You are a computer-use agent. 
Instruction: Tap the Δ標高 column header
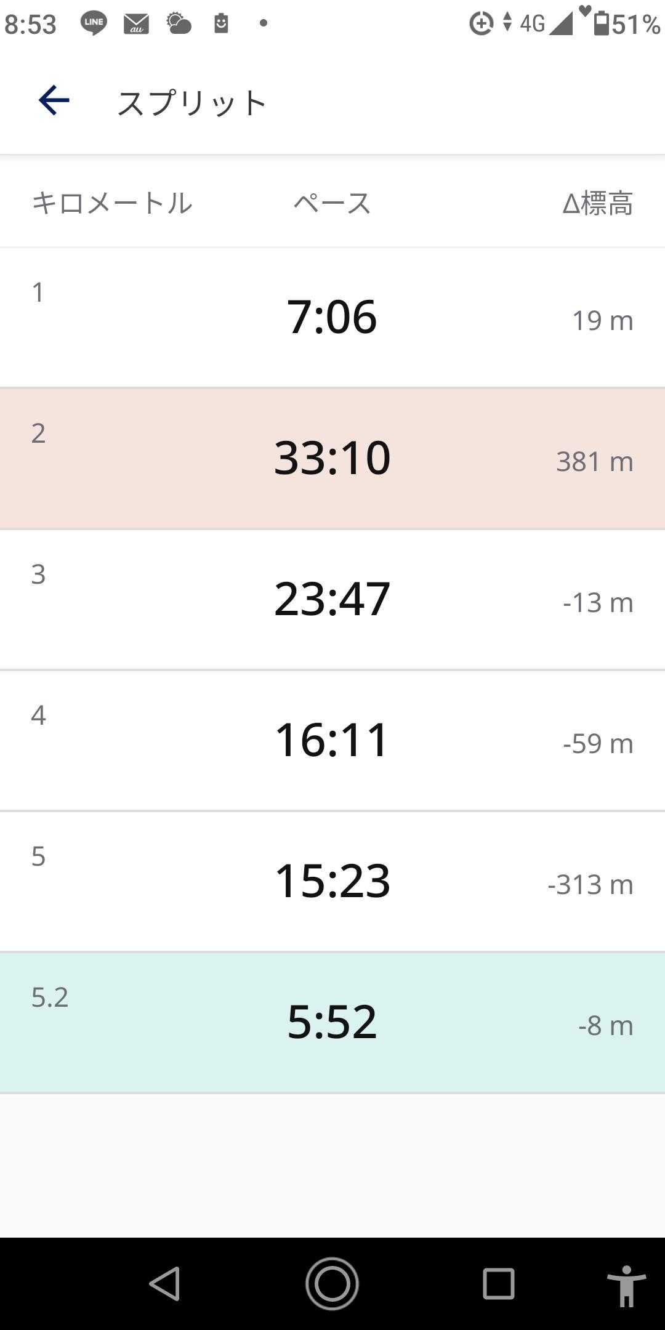coord(597,203)
